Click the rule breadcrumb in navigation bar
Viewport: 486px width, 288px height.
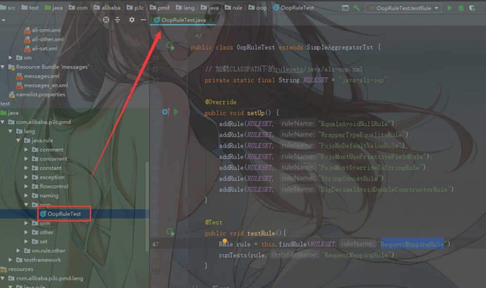click(x=234, y=8)
